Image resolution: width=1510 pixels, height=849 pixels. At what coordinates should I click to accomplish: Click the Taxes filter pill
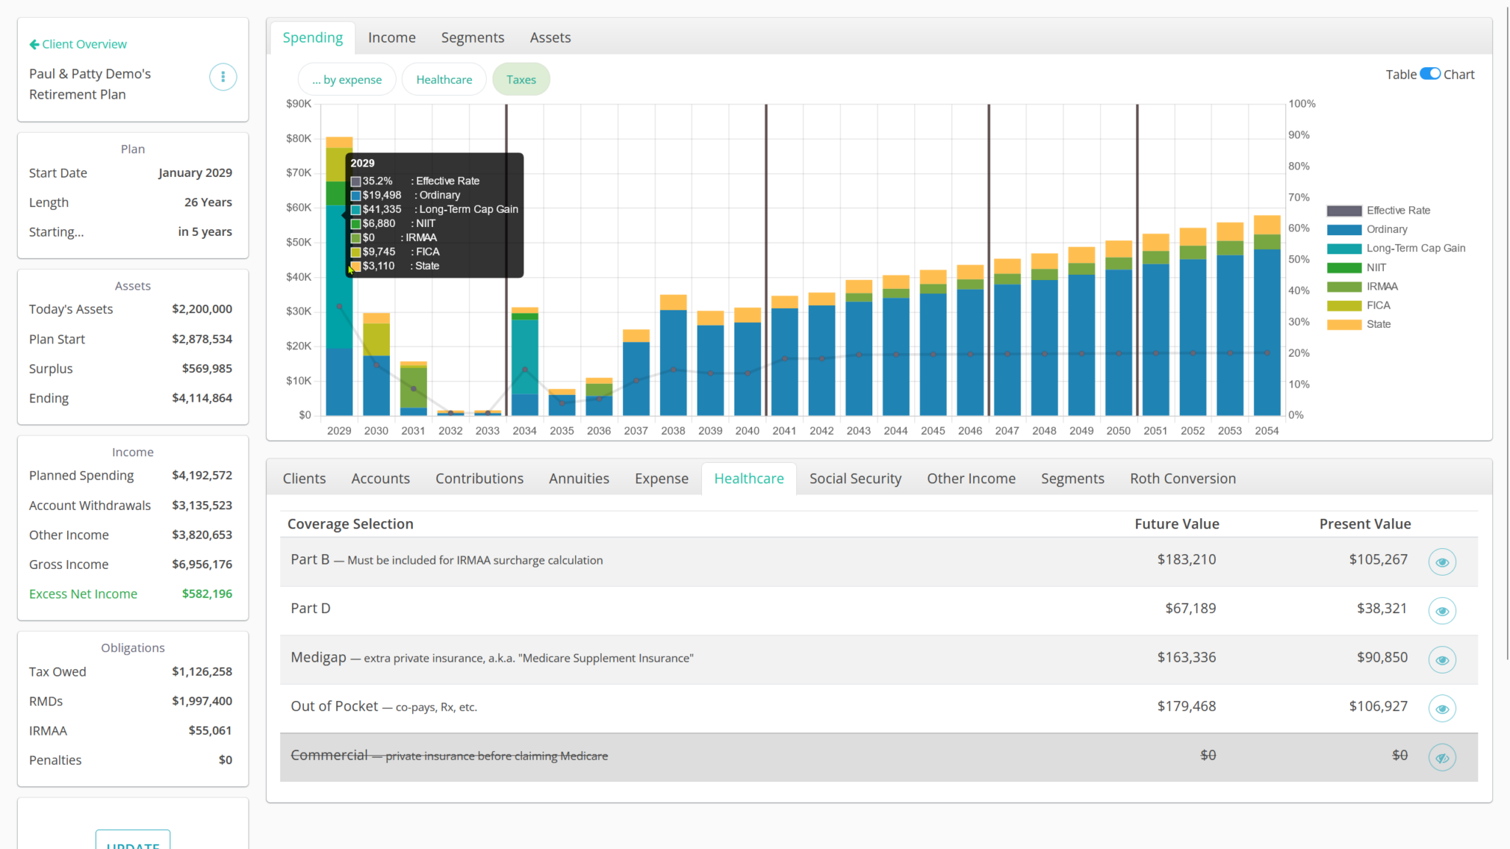coord(521,80)
